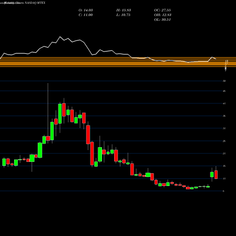Click the "OH: 12.83" reading

point(163,15)
